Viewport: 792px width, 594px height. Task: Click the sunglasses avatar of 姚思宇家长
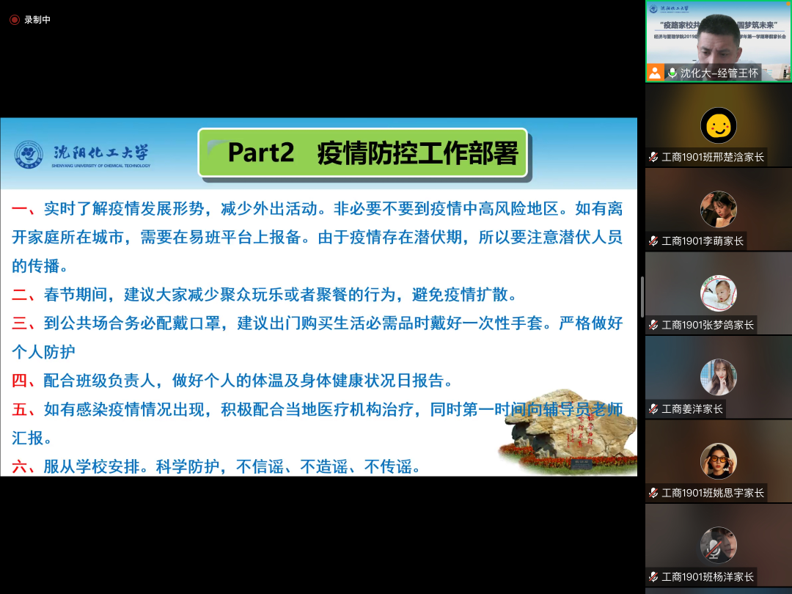click(718, 461)
